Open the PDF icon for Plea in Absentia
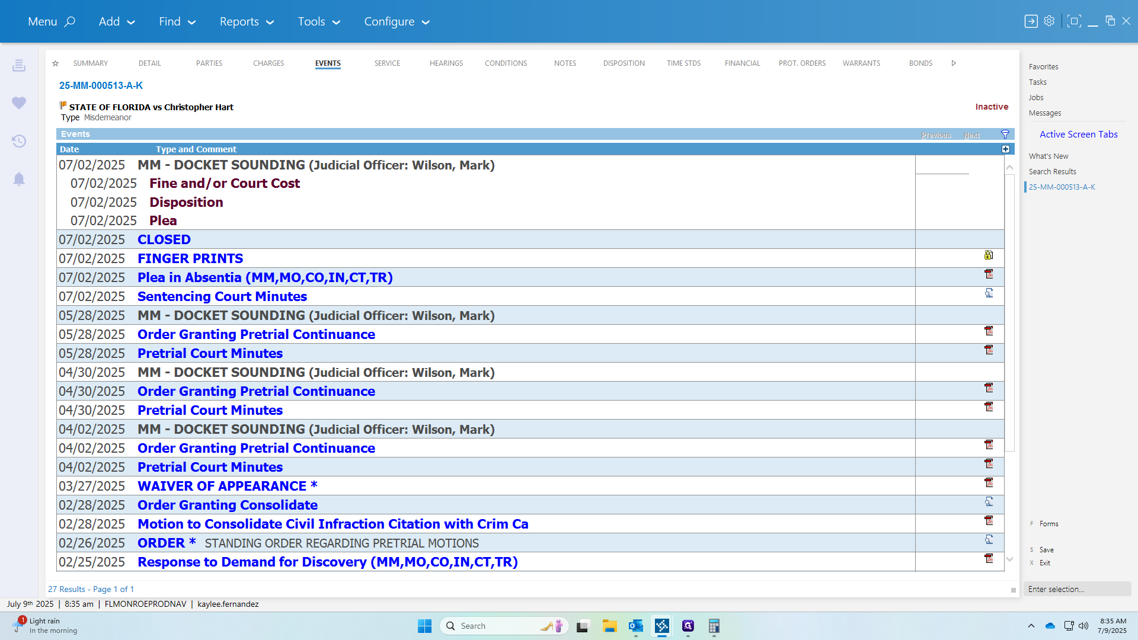Viewport: 1138px width, 640px height. pyautogui.click(x=989, y=274)
